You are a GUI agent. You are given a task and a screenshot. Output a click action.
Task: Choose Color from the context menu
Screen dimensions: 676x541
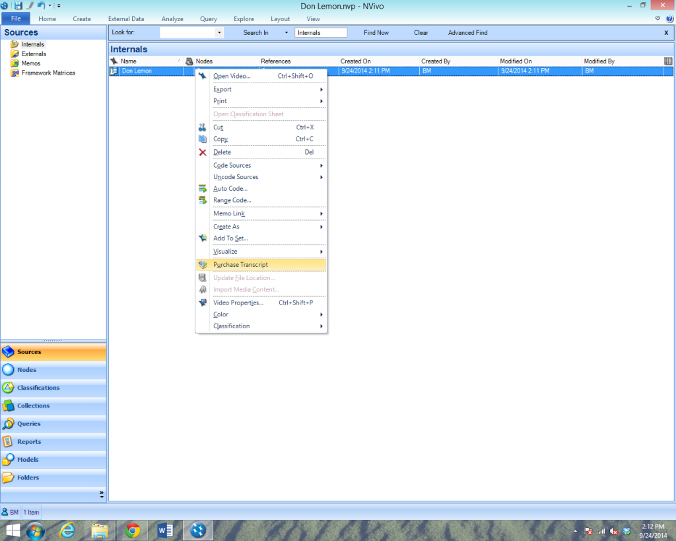pos(261,314)
